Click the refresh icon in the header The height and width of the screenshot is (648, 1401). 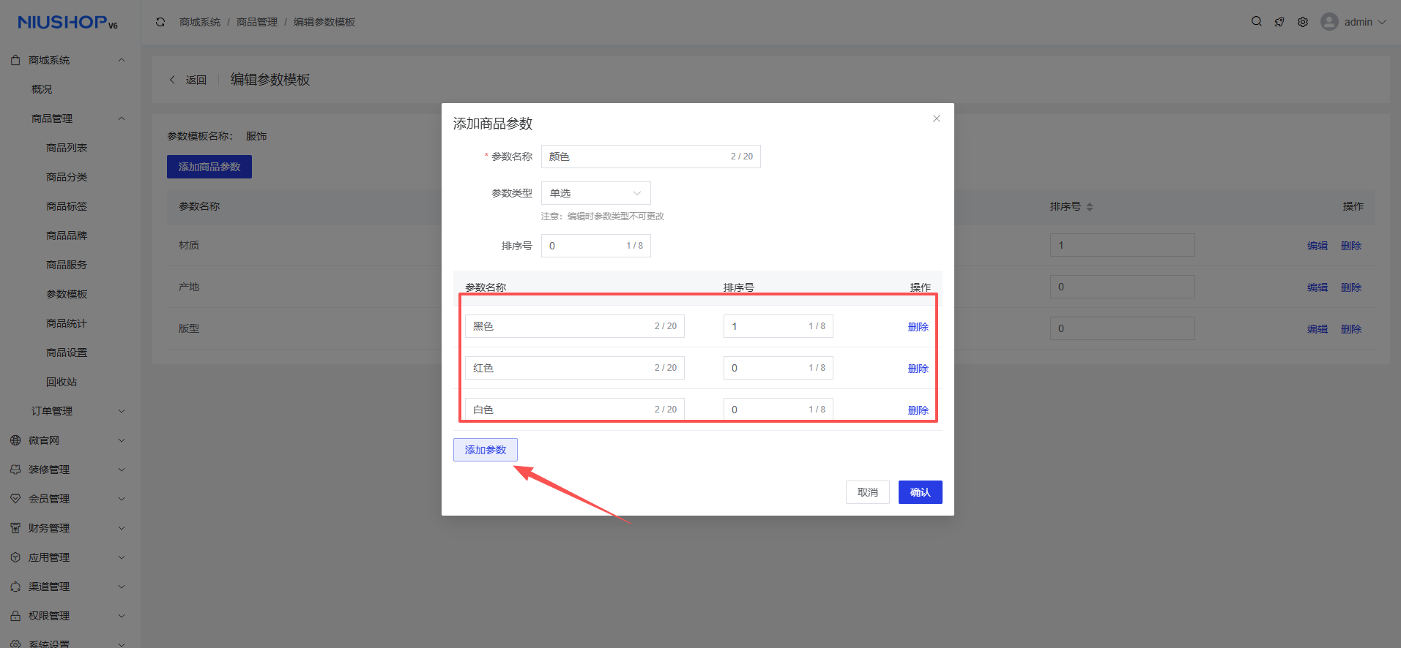[160, 22]
